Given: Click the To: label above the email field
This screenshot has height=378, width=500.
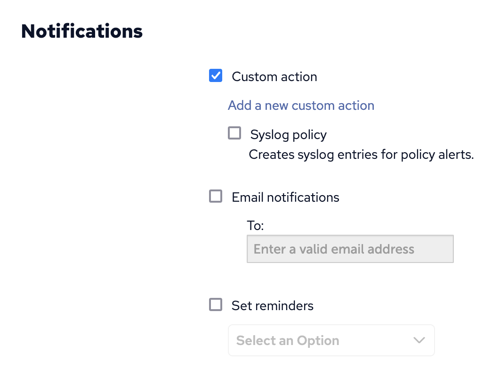Looking at the screenshot, I should click(255, 226).
